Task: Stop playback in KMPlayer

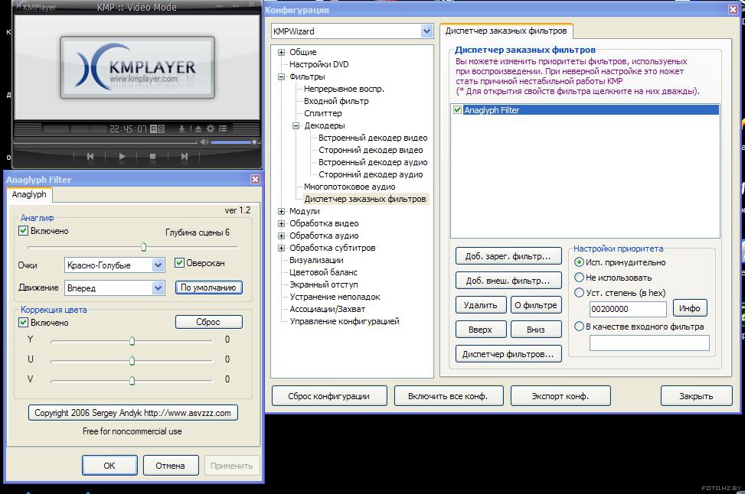Action: click(152, 156)
